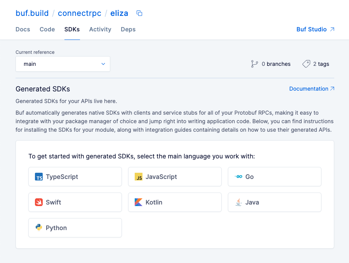Image resolution: width=349 pixels, height=263 pixels.
Task: Open the eliza module link
Action: (119, 13)
